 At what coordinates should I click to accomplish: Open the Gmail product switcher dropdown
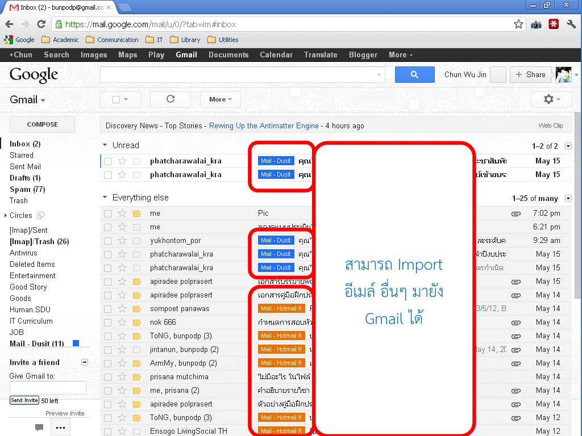(27, 100)
